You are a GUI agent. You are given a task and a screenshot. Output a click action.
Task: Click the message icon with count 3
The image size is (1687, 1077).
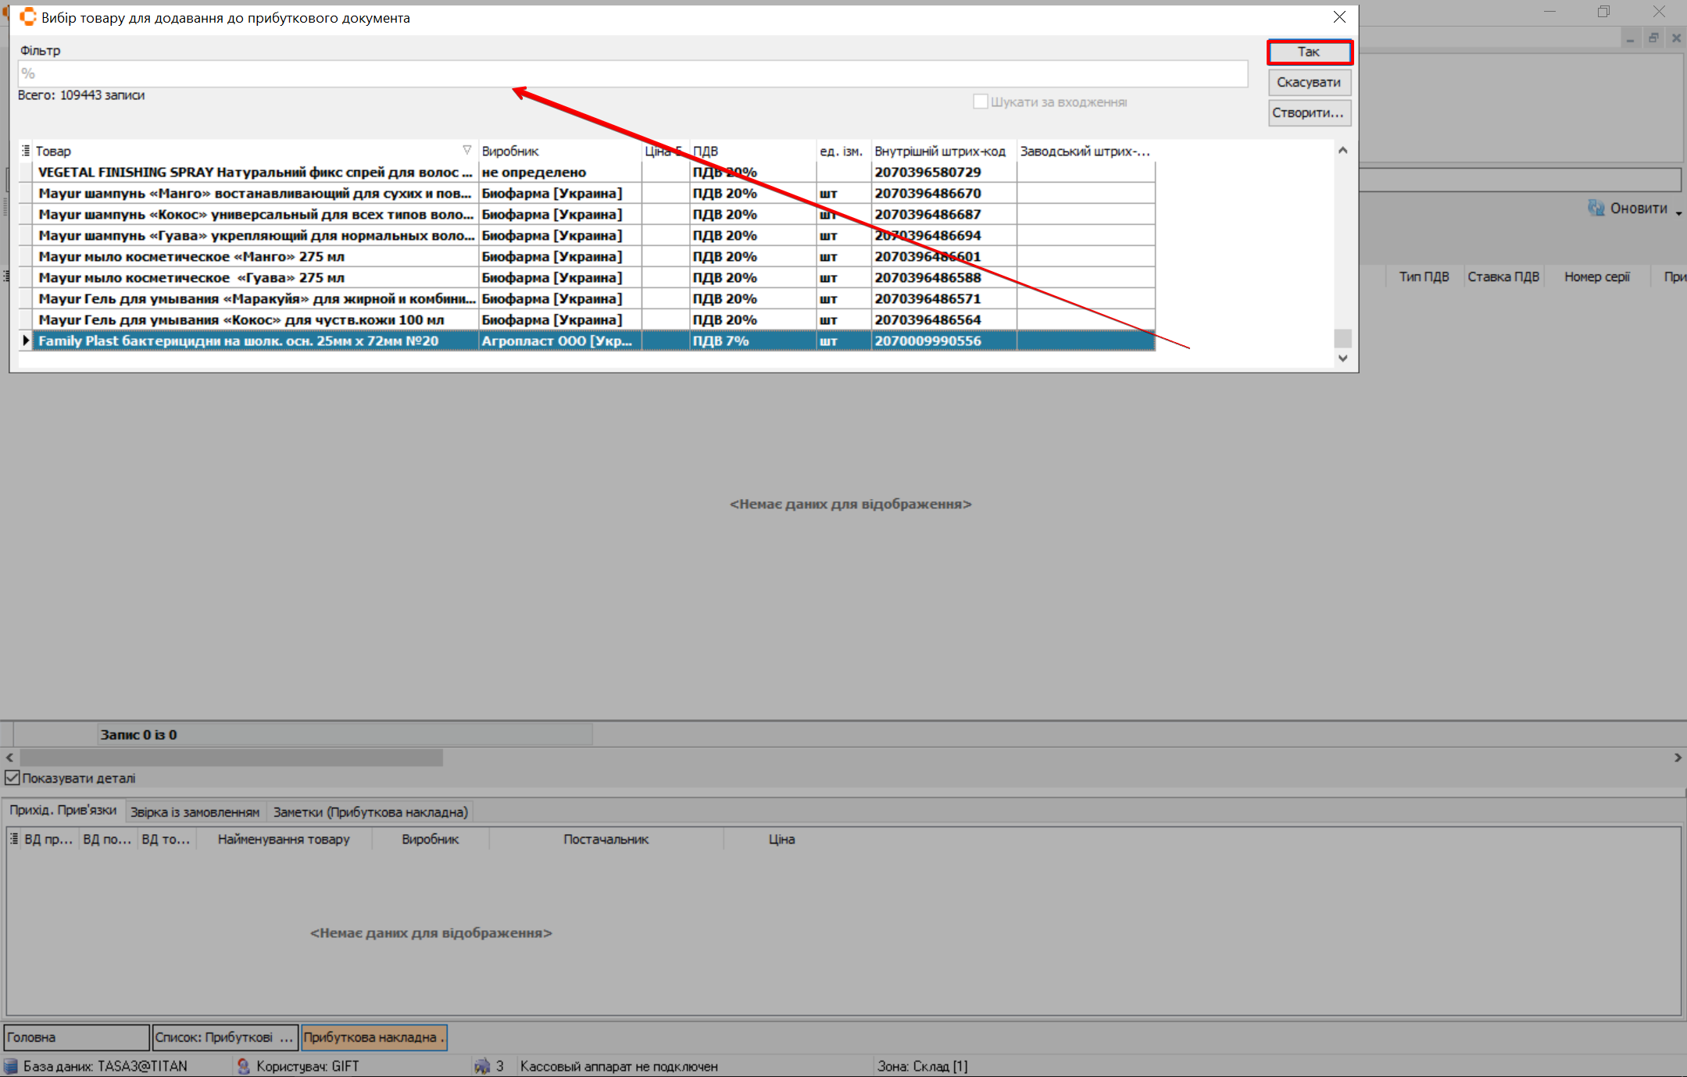coord(482,1066)
